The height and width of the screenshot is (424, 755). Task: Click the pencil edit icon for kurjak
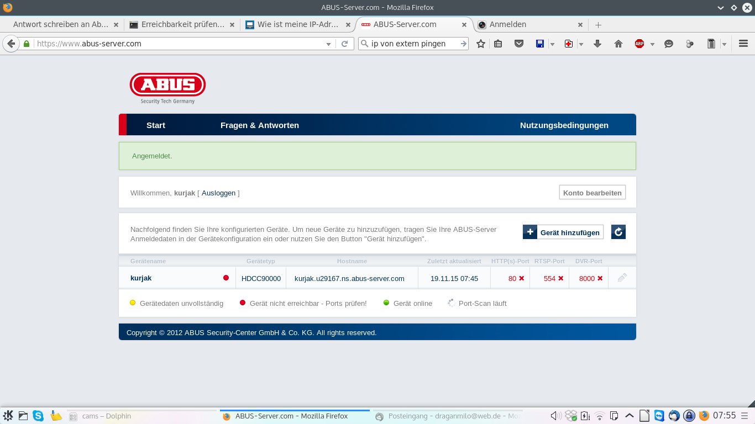(x=622, y=278)
